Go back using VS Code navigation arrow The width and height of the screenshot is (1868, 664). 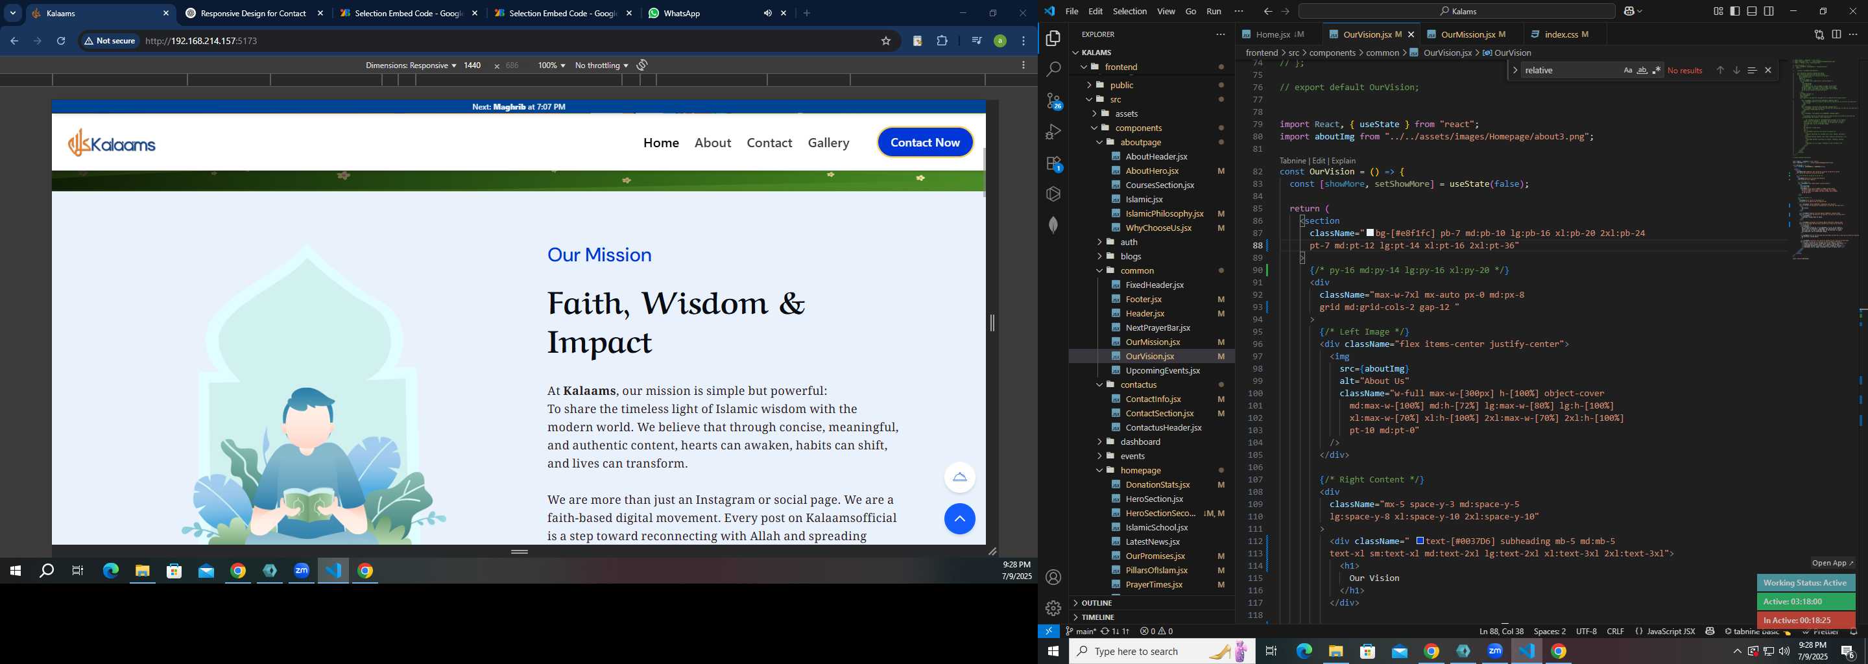[1267, 12]
